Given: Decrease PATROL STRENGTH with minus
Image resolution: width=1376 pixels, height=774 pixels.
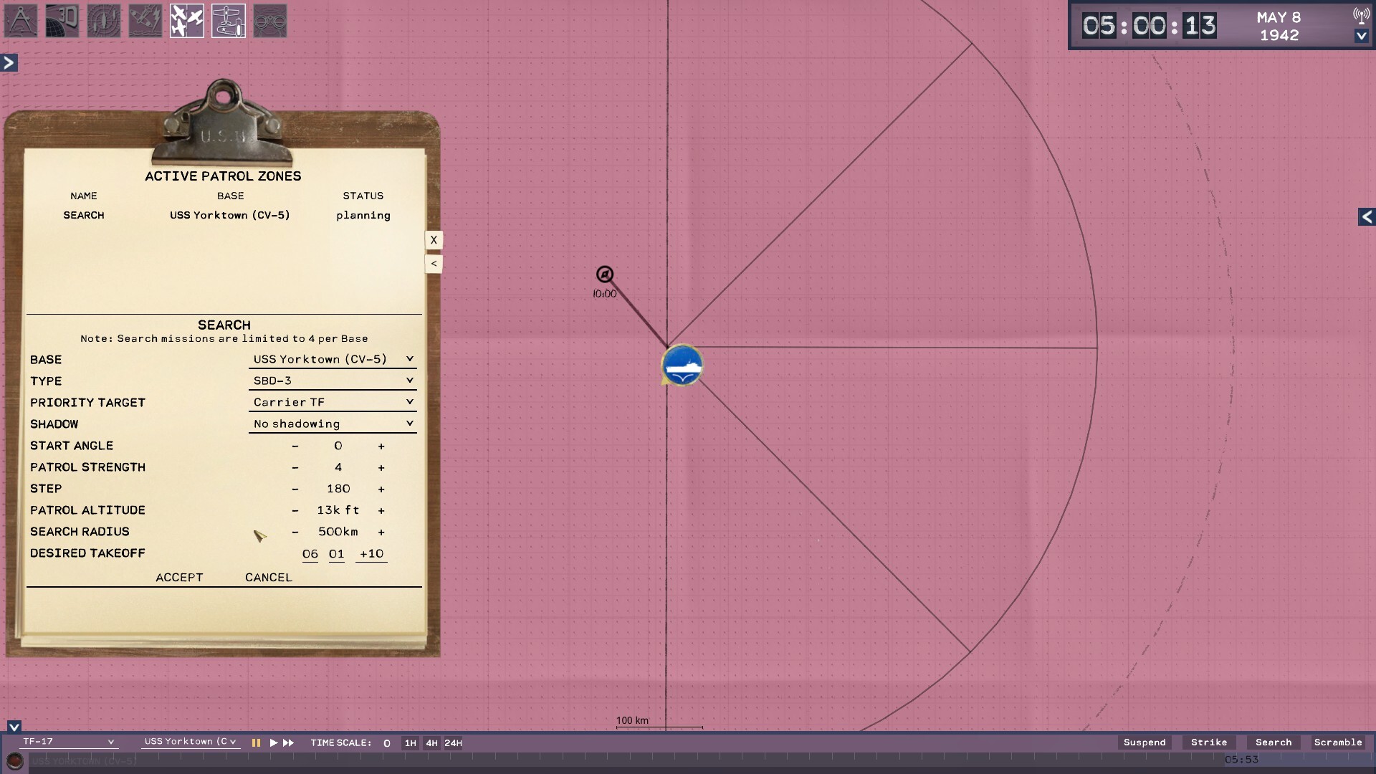Looking at the screenshot, I should pyautogui.click(x=295, y=467).
